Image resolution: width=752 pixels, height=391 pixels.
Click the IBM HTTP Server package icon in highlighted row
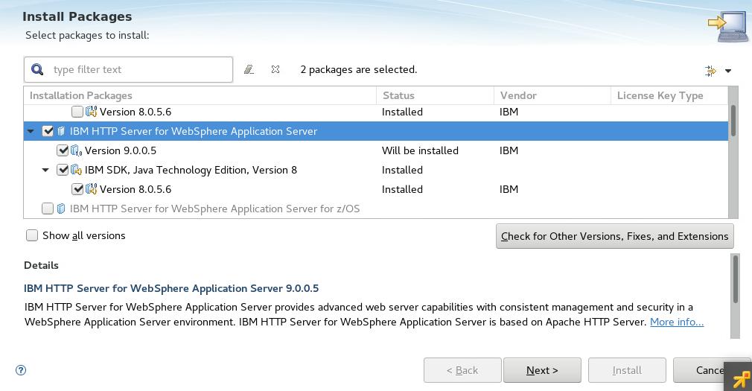pyautogui.click(x=61, y=131)
